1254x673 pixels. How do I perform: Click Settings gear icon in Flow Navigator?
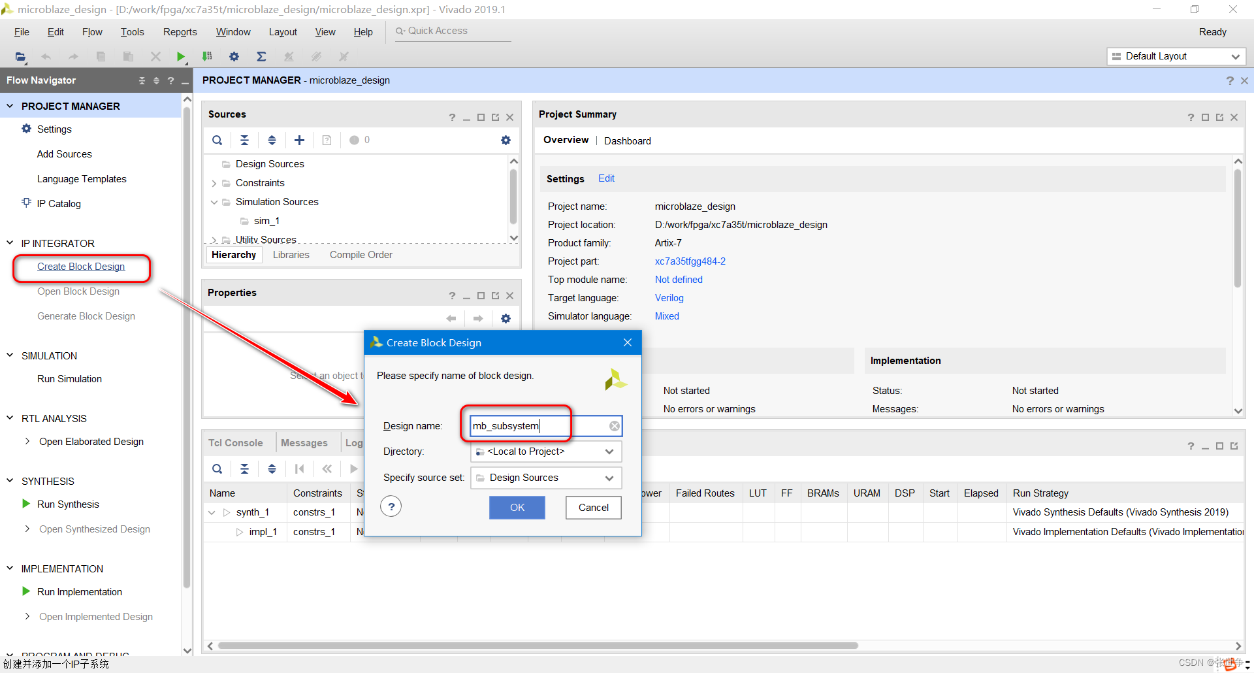pos(26,129)
